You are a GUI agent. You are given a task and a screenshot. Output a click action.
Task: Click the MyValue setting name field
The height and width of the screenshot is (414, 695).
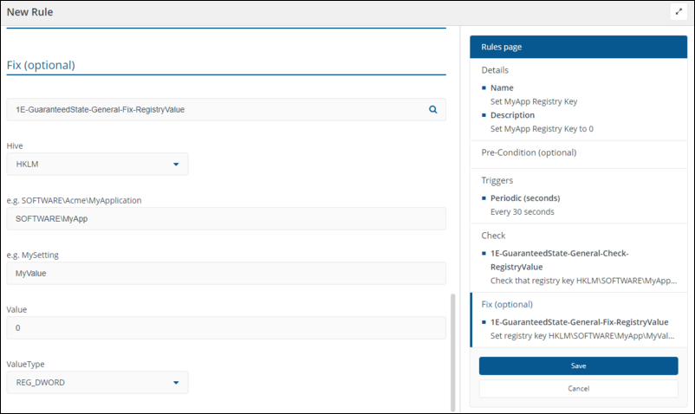point(225,273)
